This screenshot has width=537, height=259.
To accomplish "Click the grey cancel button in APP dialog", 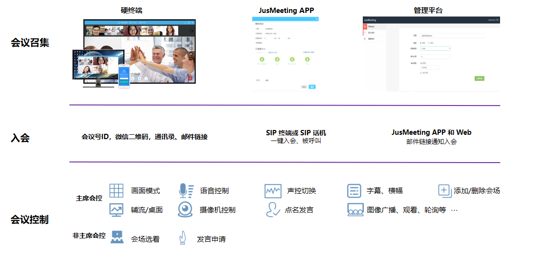I will 304,87.
